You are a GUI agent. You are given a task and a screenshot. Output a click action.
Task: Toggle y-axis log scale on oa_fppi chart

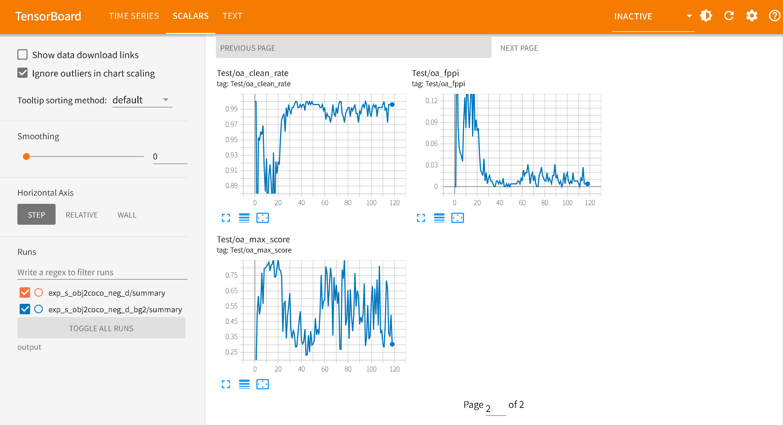click(x=439, y=218)
